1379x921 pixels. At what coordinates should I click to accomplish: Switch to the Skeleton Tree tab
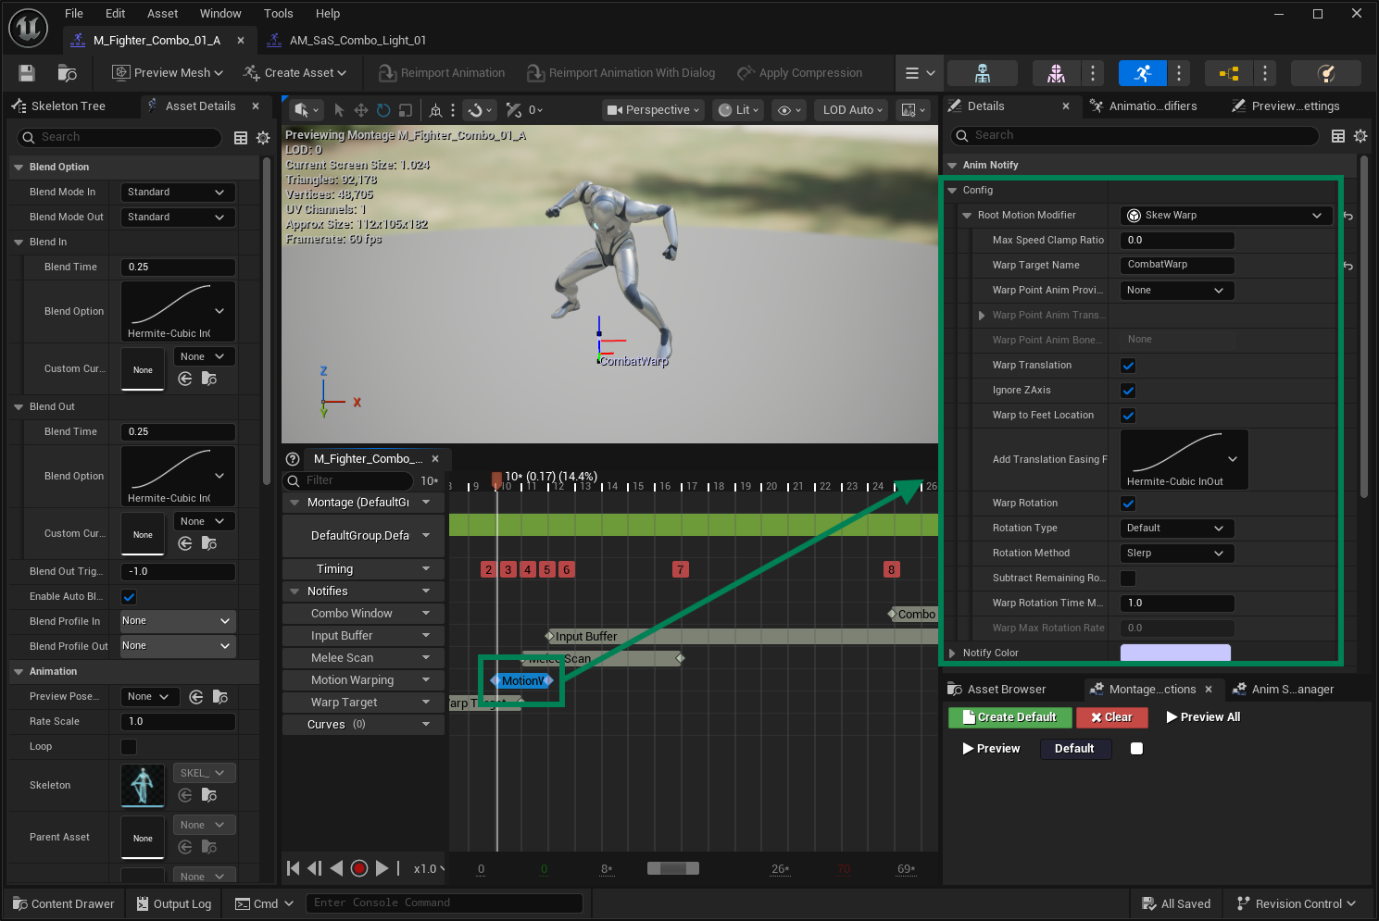68,106
